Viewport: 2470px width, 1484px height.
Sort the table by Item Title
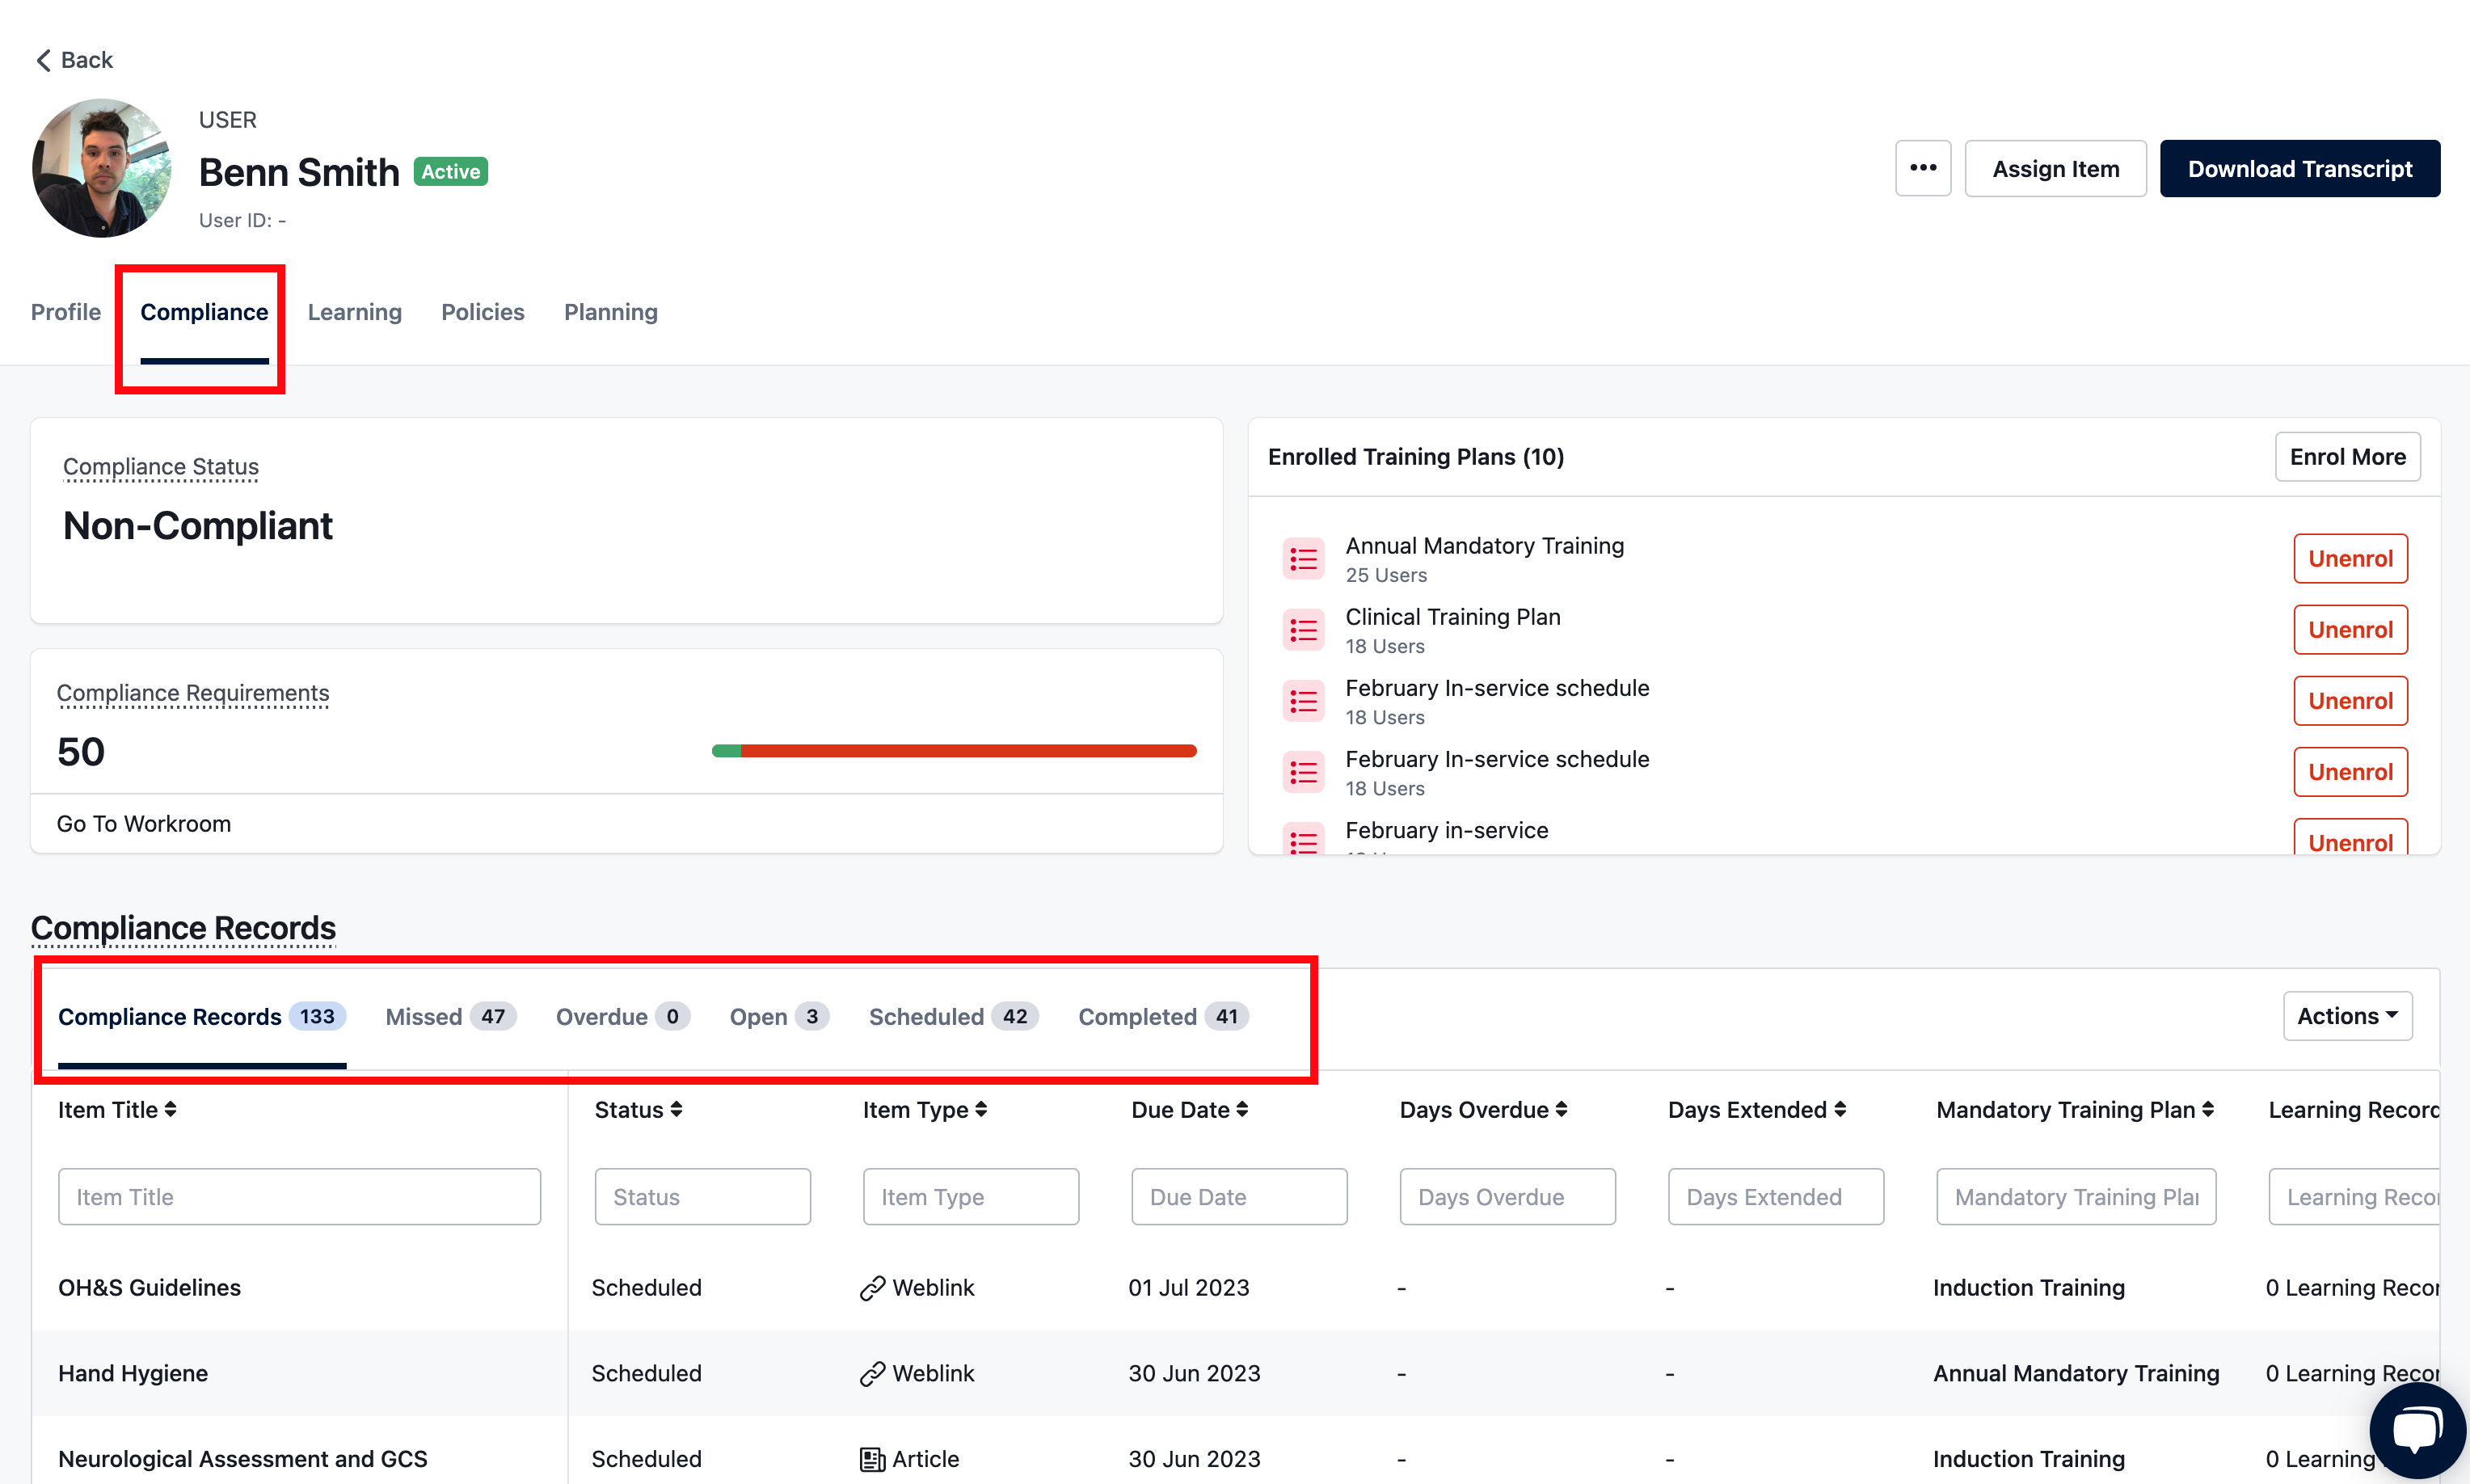171,1109
